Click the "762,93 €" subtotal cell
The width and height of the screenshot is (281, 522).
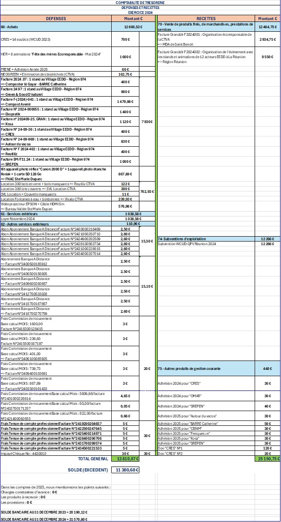(x=147, y=191)
